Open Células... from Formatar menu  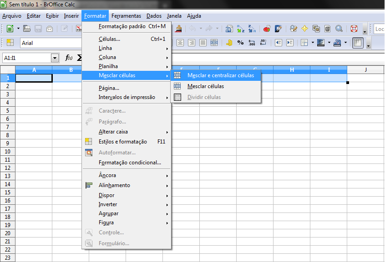127,39
